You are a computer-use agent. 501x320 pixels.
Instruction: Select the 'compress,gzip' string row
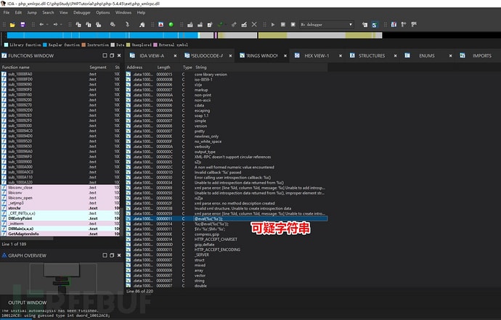tap(227, 234)
